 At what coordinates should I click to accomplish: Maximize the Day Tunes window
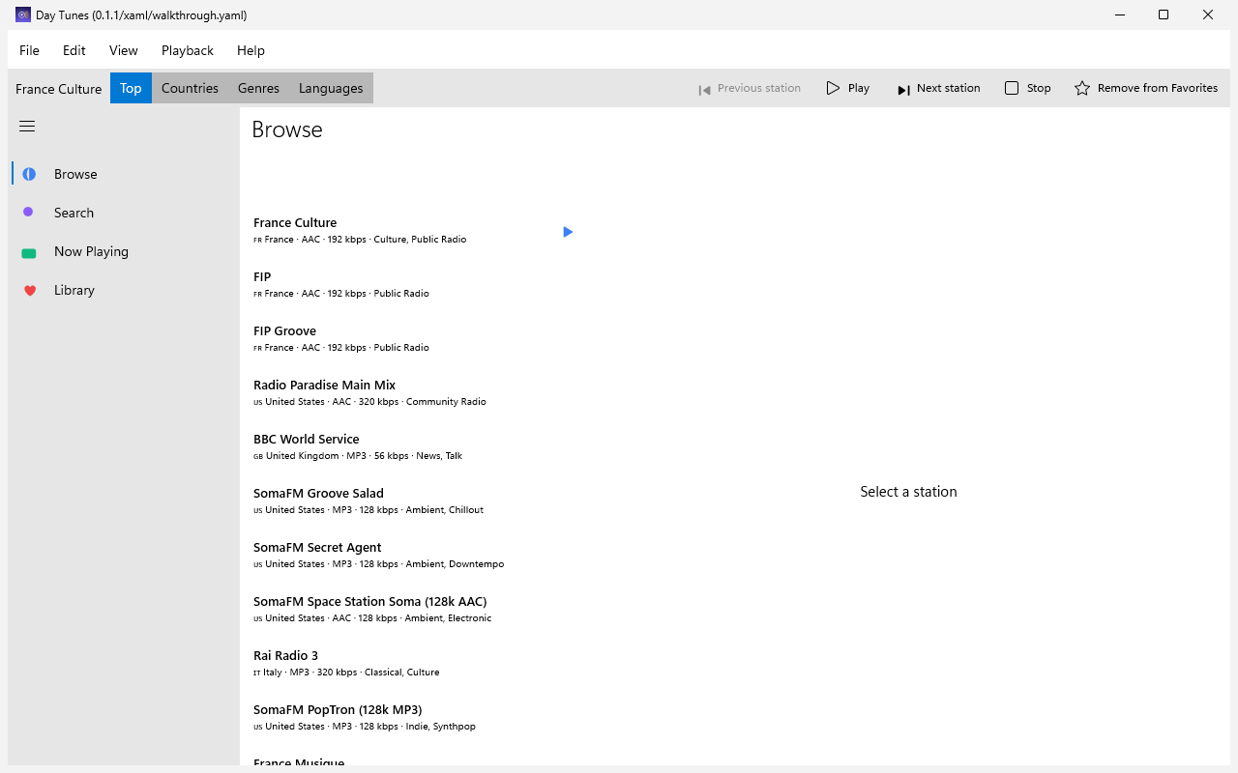pyautogui.click(x=1164, y=14)
